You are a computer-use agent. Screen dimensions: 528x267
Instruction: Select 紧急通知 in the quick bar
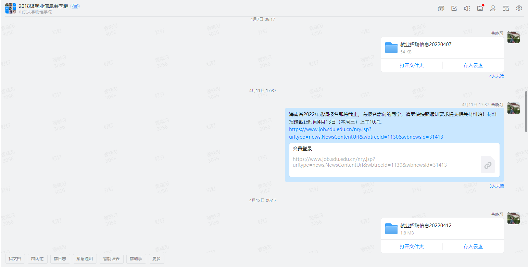[x=85, y=259]
